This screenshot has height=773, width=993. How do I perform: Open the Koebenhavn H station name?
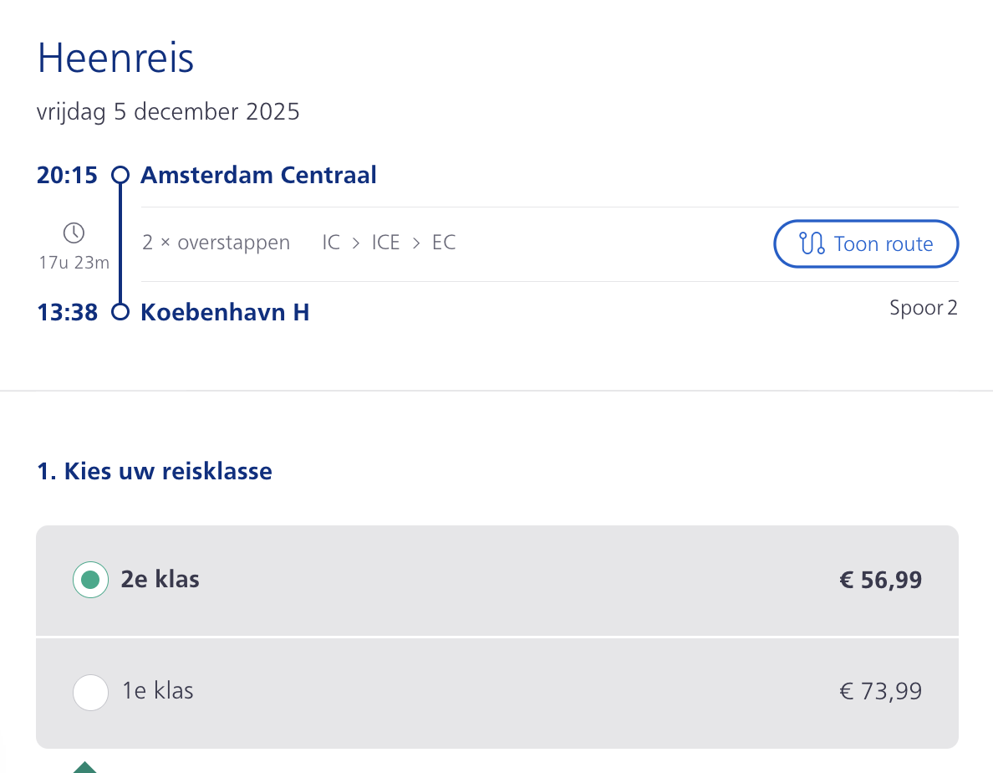pyautogui.click(x=225, y=312)
